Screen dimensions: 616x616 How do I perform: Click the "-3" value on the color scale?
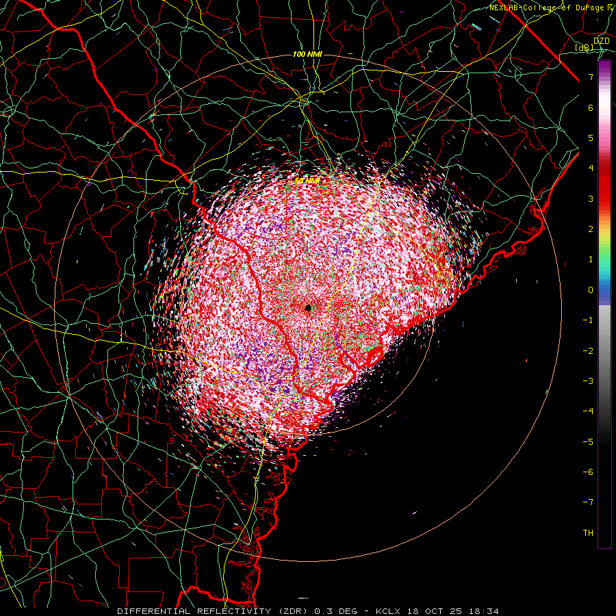point(588,381)
